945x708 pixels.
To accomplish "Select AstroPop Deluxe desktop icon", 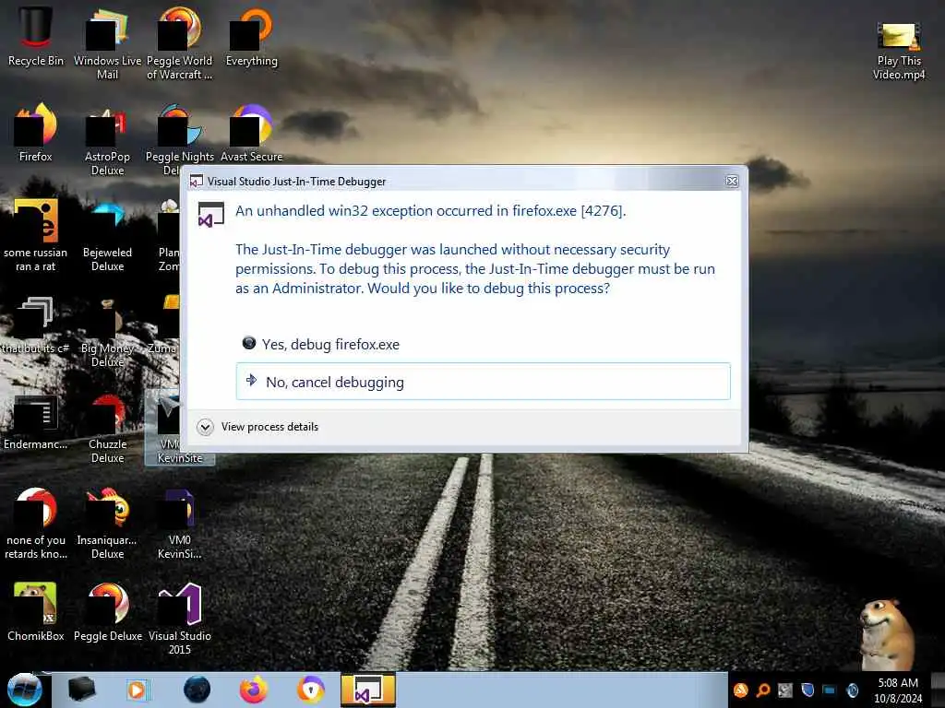I will (x=107, y=140).
